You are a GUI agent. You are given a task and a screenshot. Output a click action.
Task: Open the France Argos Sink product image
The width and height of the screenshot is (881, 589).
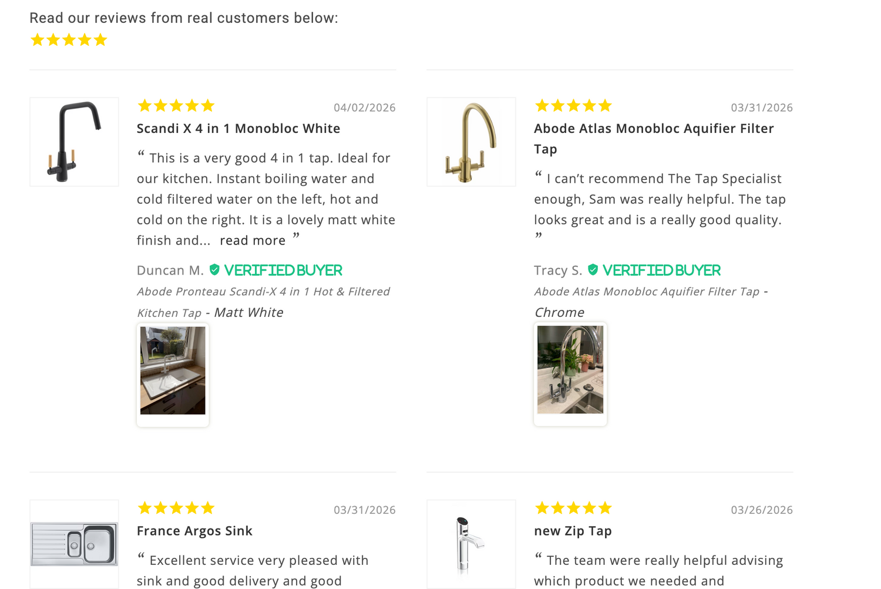[74, 544]
